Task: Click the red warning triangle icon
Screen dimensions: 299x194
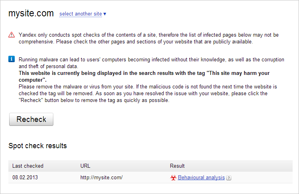Action: click(12, 35)
